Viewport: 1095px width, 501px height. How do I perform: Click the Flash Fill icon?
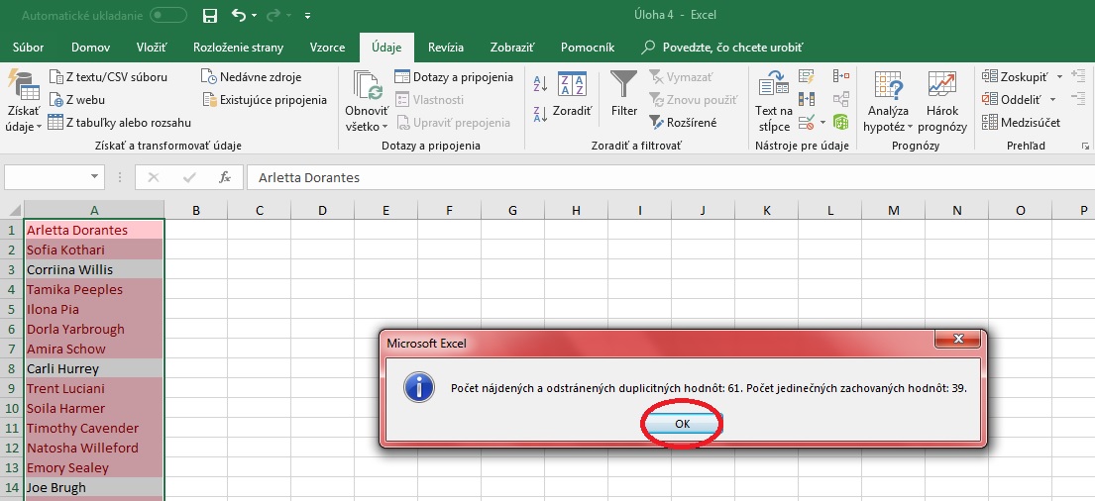click(x=807, y=76)
